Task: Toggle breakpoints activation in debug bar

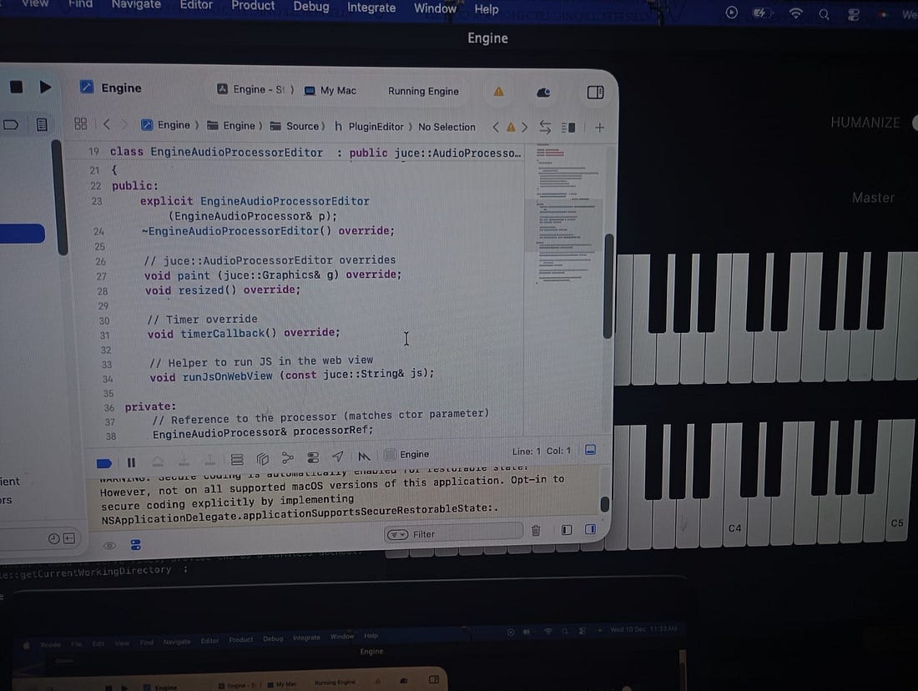Action: click(104, 463)
